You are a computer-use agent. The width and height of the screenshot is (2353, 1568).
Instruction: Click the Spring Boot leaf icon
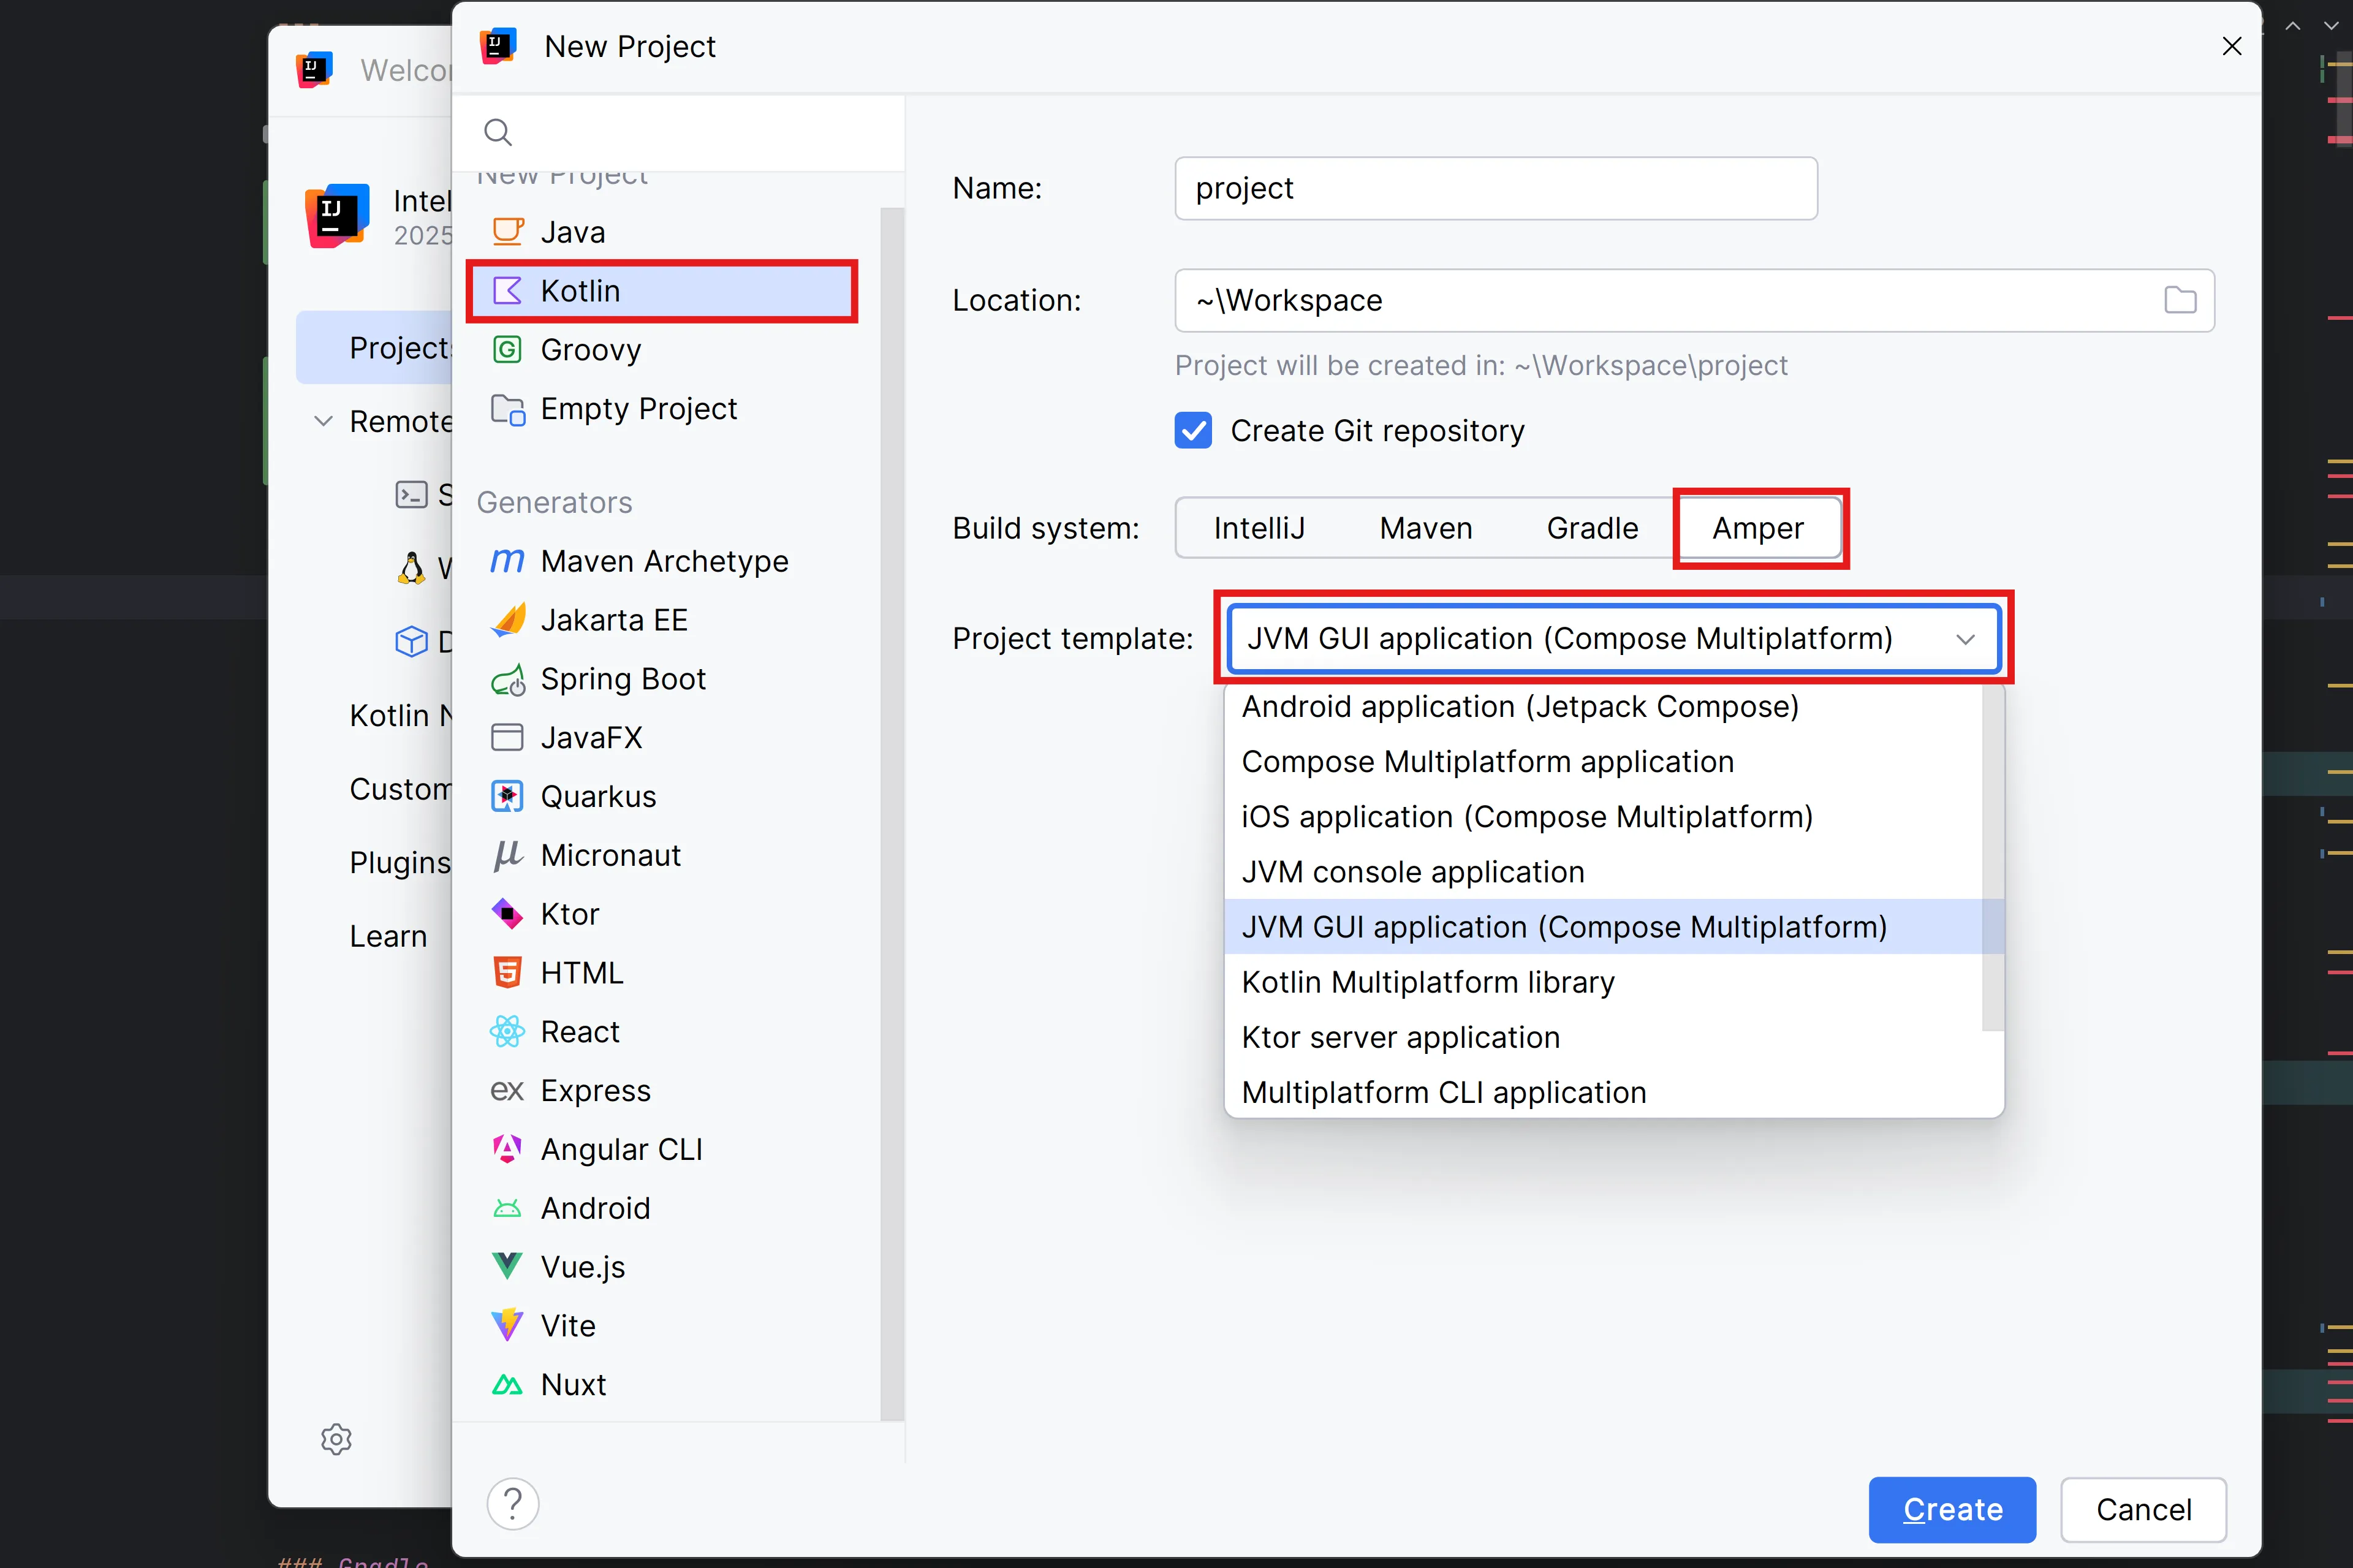click(x=508, y=679)
